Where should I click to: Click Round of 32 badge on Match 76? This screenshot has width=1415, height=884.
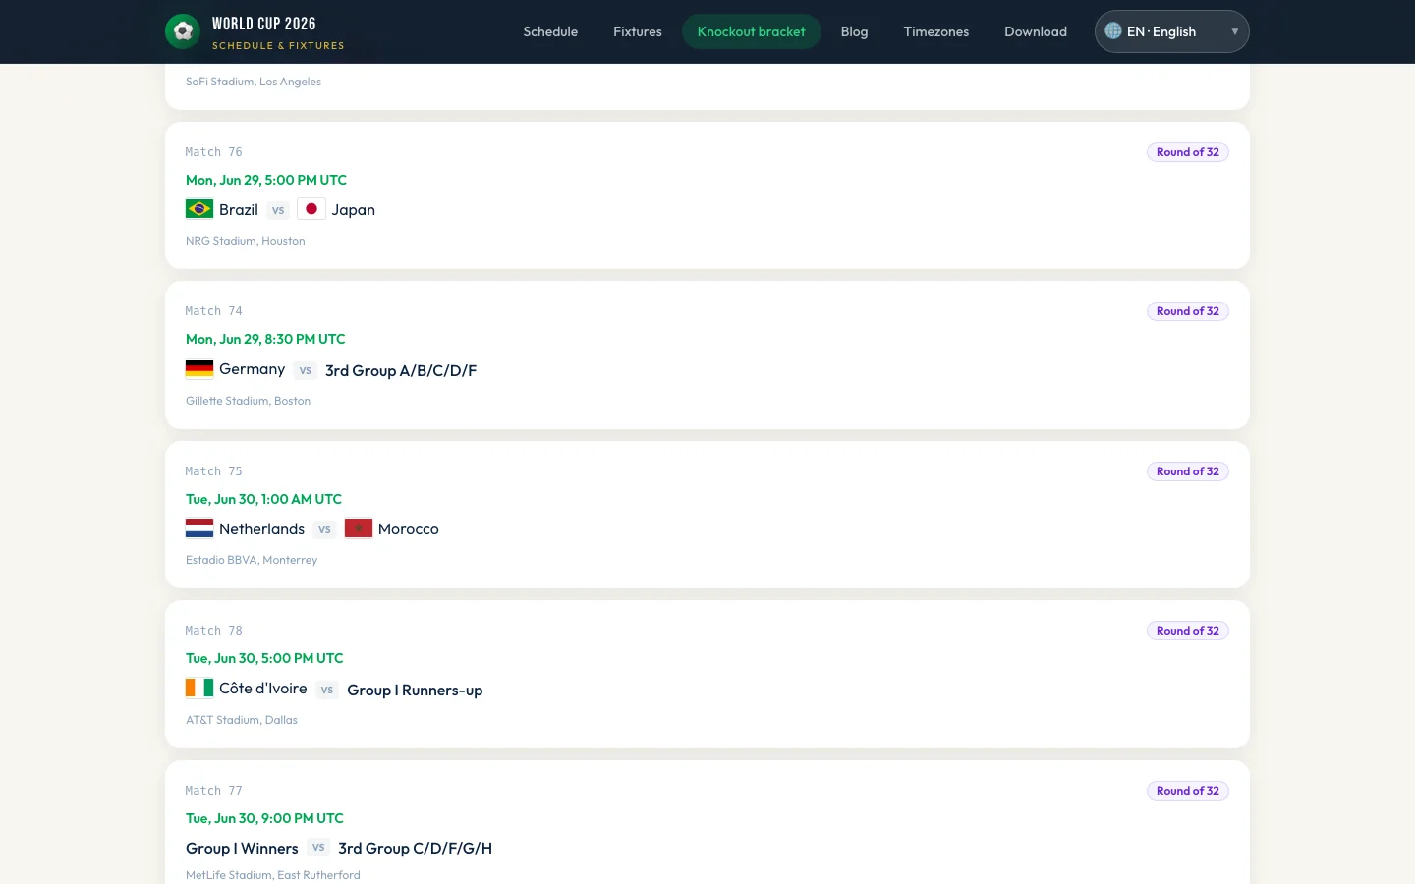tap(1188, 152)
